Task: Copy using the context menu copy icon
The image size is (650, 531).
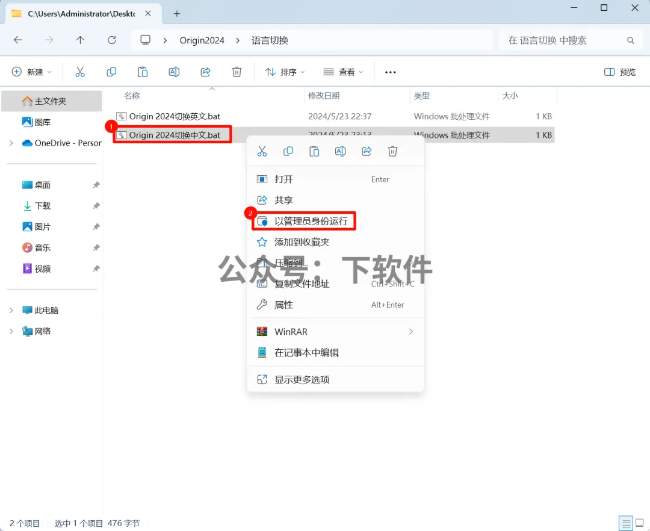Action: (288, 151)
